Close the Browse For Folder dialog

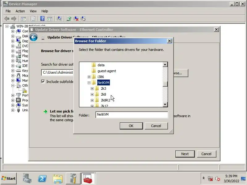click(169, 41)
